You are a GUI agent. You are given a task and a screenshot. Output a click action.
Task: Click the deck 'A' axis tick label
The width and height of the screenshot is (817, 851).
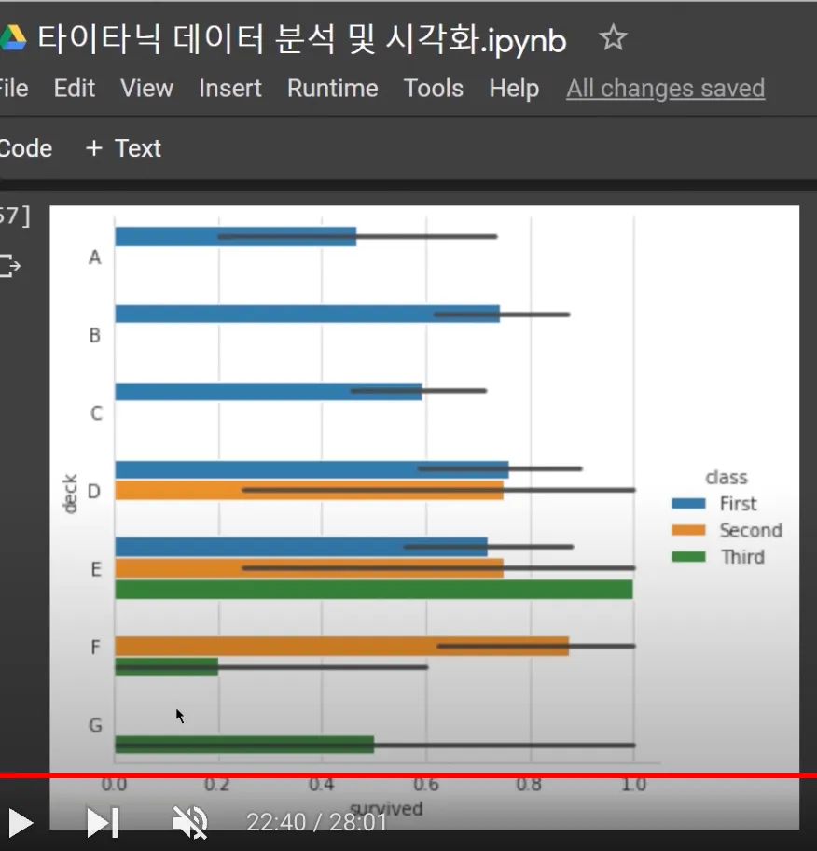95,258
